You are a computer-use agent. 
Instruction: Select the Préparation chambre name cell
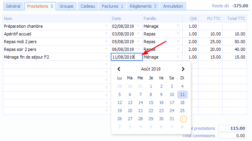pos(57,26)
